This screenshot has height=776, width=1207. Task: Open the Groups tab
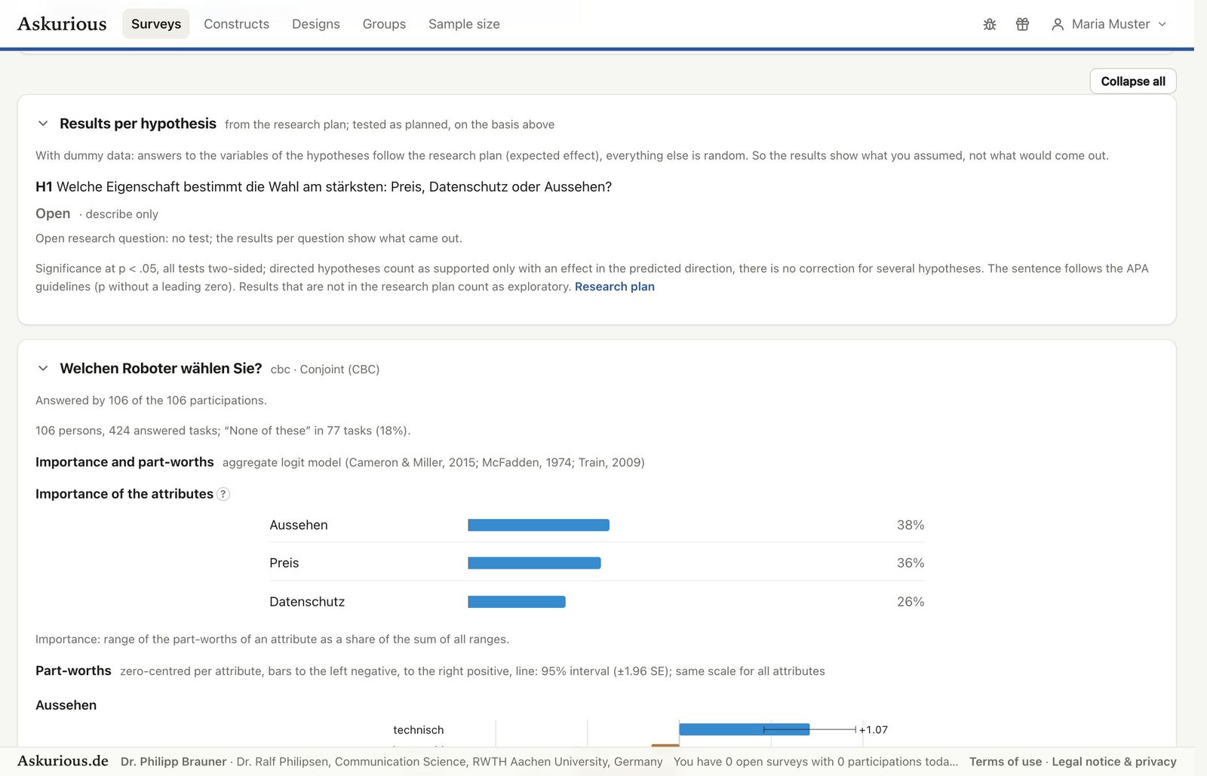coord(384,24)
